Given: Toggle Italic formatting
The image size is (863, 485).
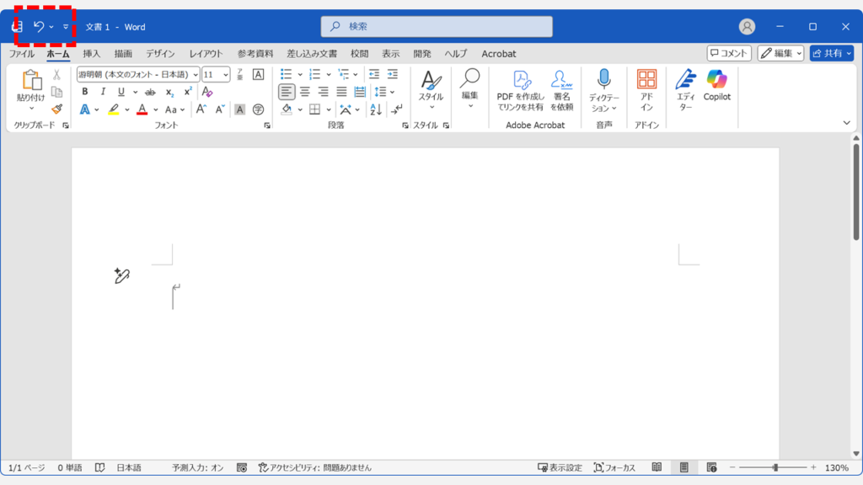Looking at the screenshot, I should point(103,92).
